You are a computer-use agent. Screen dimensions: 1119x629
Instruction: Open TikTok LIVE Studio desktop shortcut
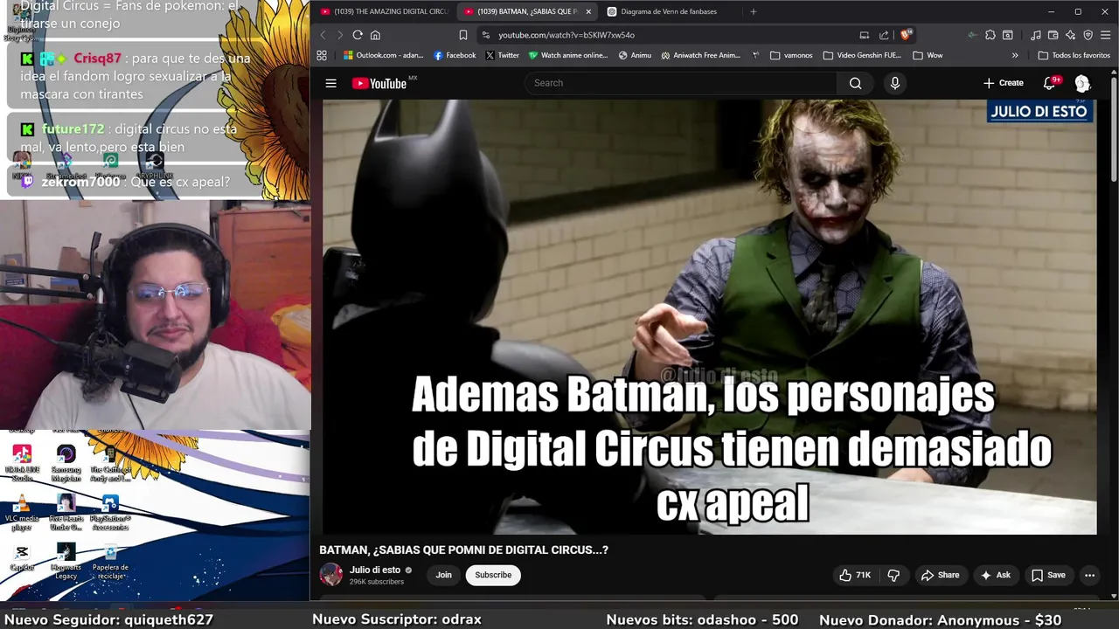click(22, 463)
